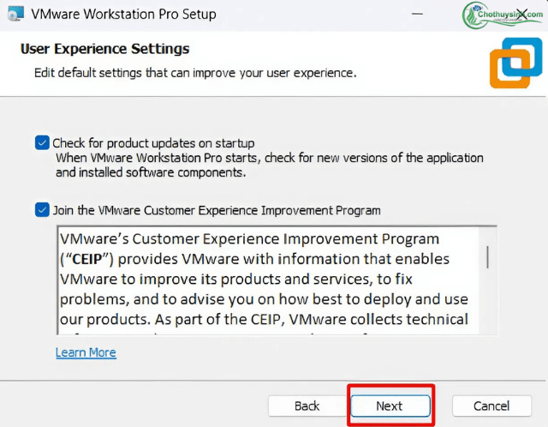The height and width of the screenshot is (427, 548).
Task: Click Next to continue setup
Action: point(390,406)
